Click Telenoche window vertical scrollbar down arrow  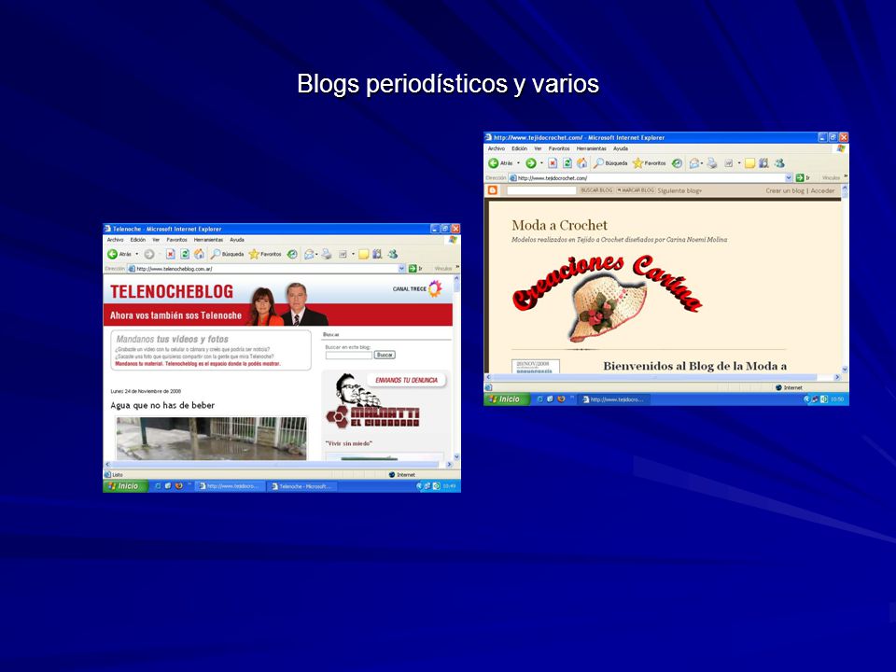click(x=456, y=456)
